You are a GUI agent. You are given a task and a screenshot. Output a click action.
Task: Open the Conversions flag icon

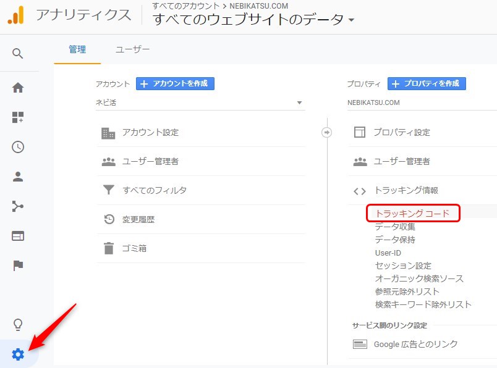tap(18, 266)
